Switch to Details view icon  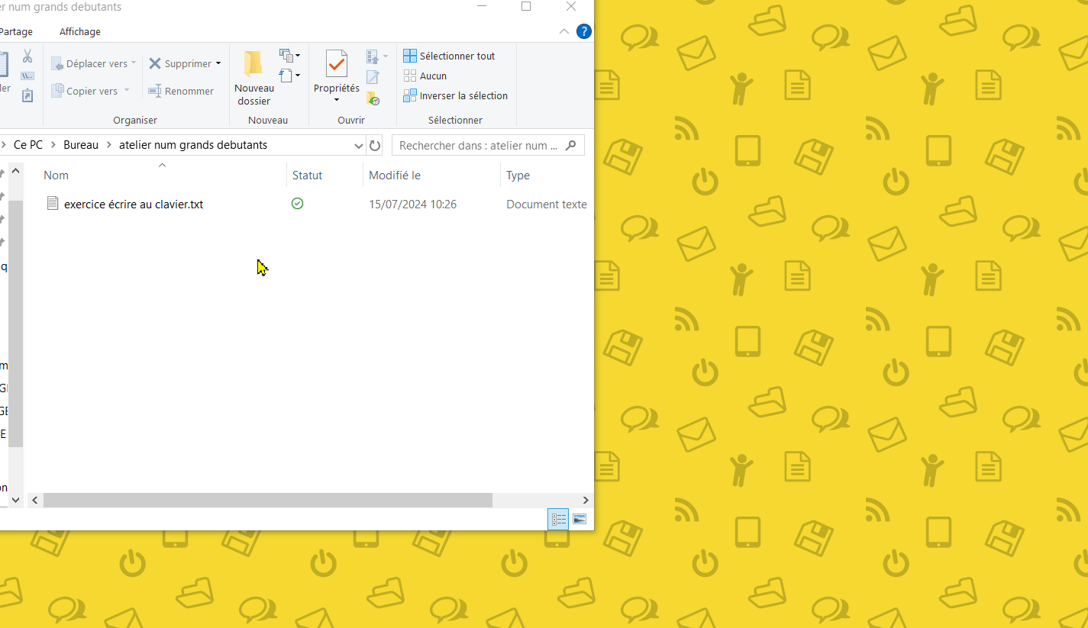click(559, 520)
